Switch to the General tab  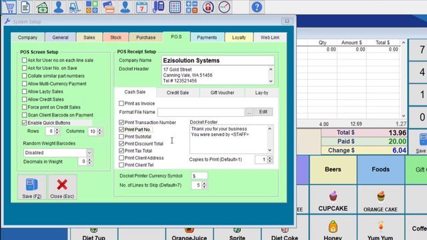[60, 37]
